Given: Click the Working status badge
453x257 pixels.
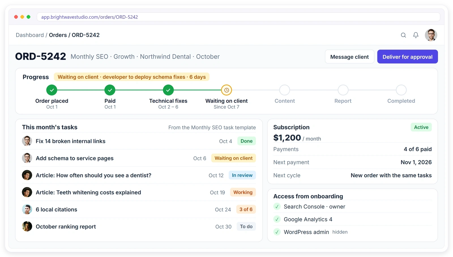Looking at the screenshot, I should coord(243,192).
